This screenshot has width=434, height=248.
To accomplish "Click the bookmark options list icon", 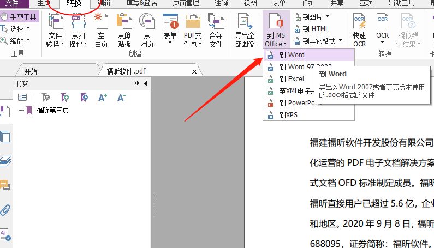I will tap(22, 98).
